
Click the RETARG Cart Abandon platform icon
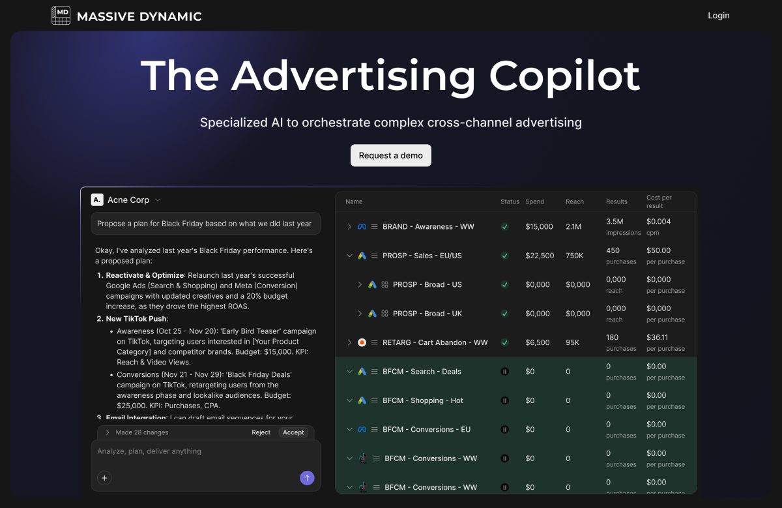362,342
